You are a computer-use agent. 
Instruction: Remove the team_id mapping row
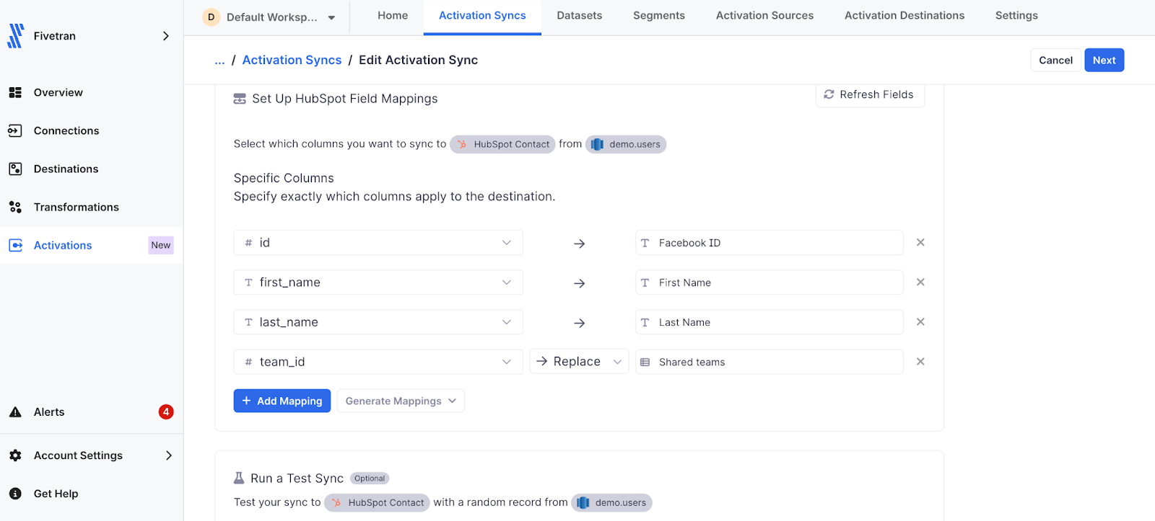pos(920,362)
